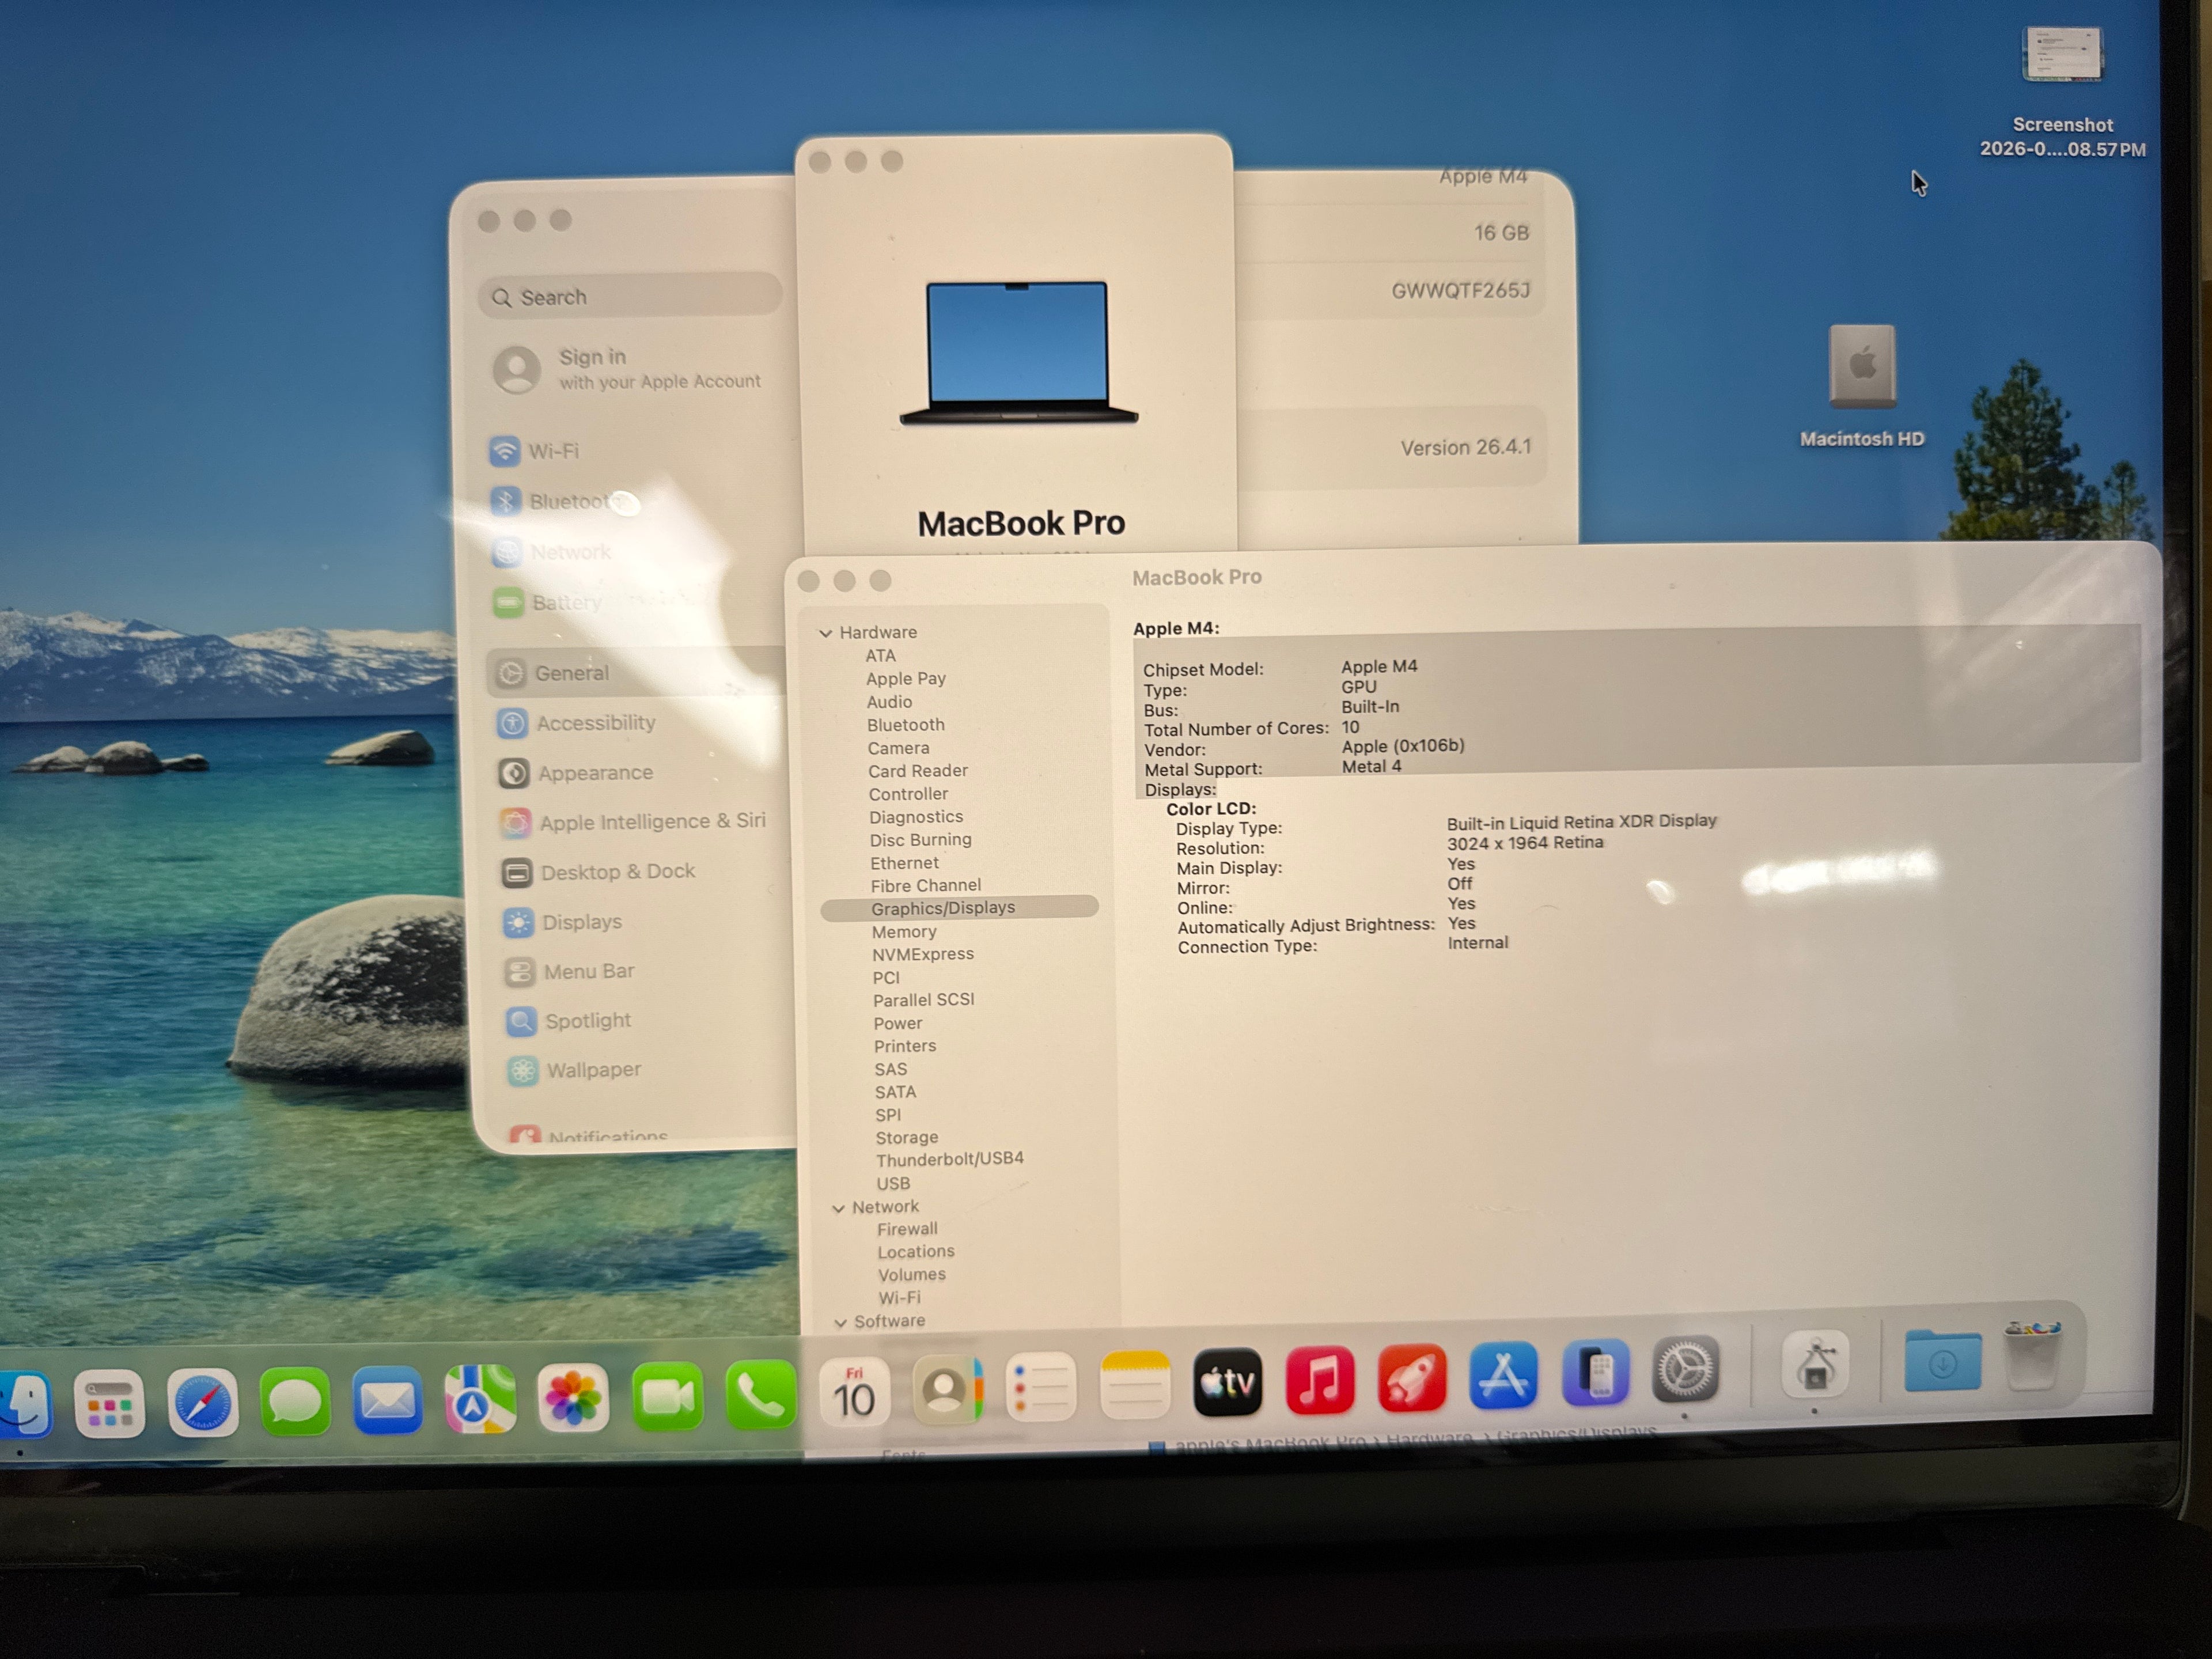Open Downloads folder in Dock
Viewport: 2212px width, 1659px height.
(x=1942, y=1360)
